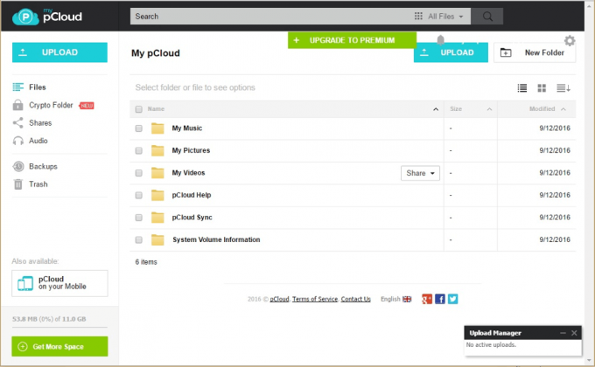Image resolution: width=595 pixels, height=367 pixels.
Task: Check the pCloud Sync checkbox
Action: click(x=139, y=218)
